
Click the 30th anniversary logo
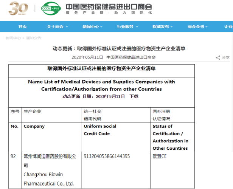click(x=19, y=9)
